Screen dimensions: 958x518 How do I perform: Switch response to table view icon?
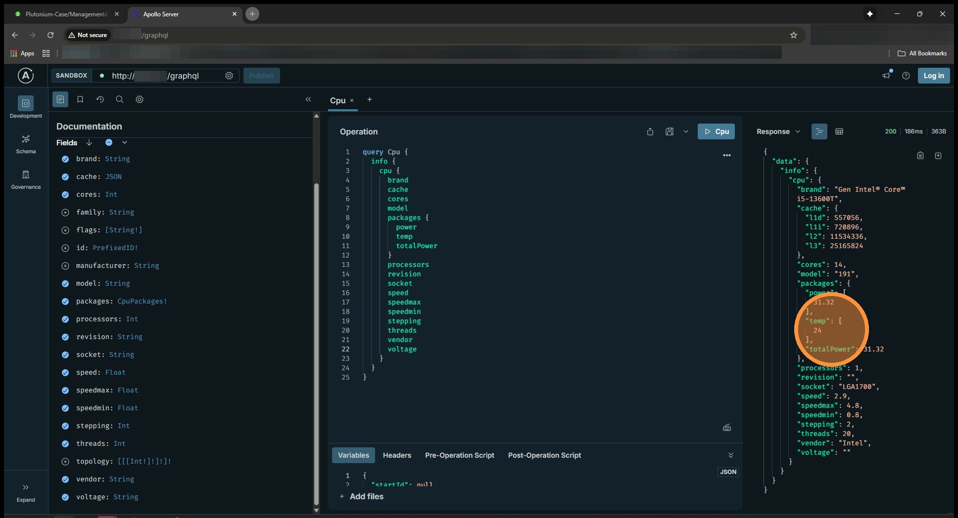coord(839,131)
